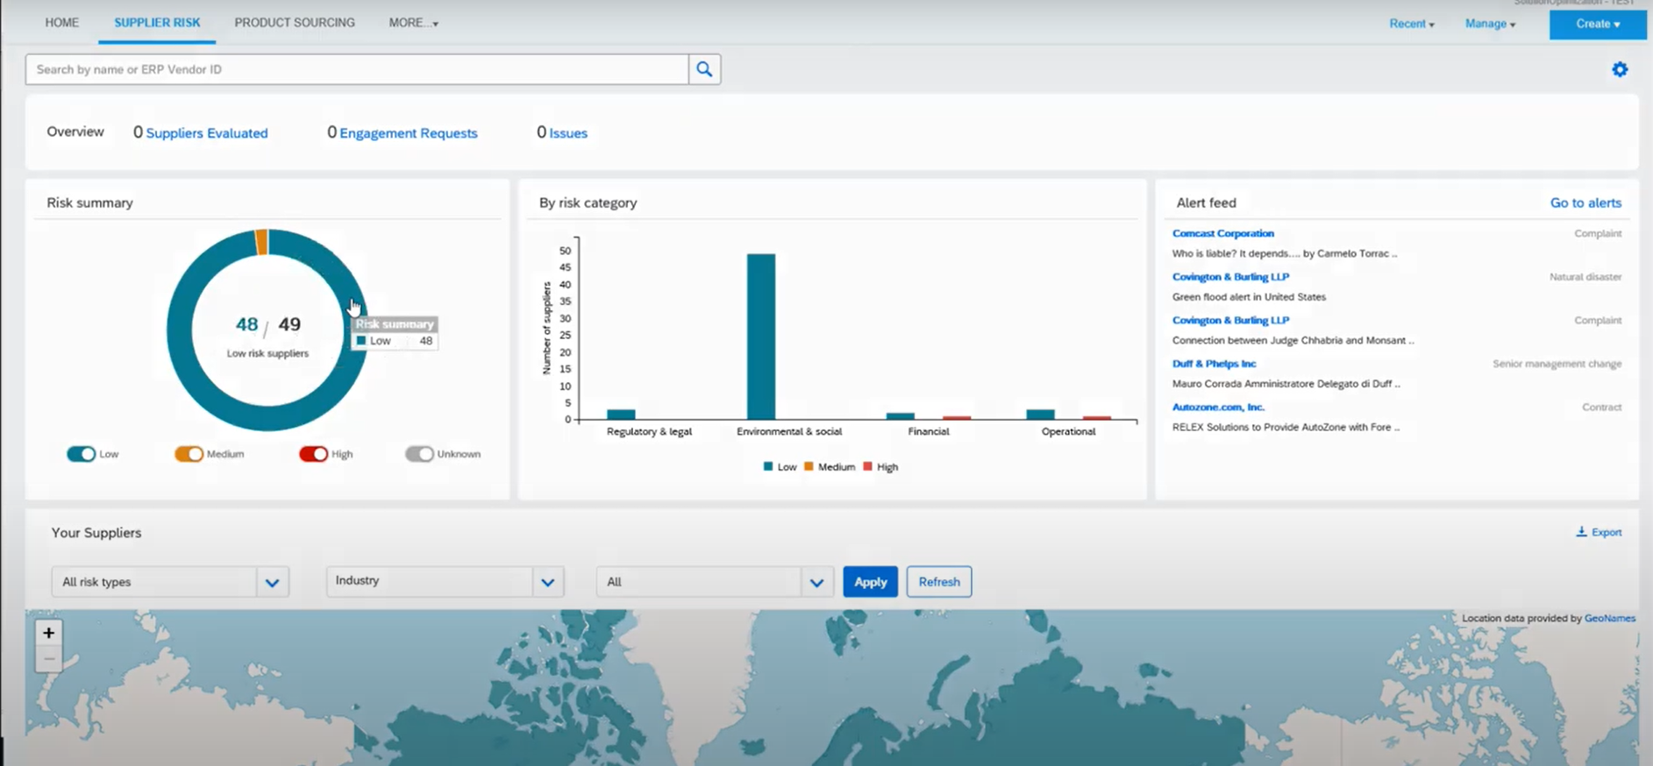Open Covington & Burling LLP Natural disaster alert
The width and height of the screenshot is (1653, 766).
(1230, 277)
